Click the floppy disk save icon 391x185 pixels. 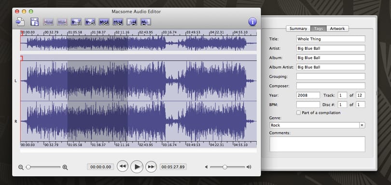pos(34,22)
